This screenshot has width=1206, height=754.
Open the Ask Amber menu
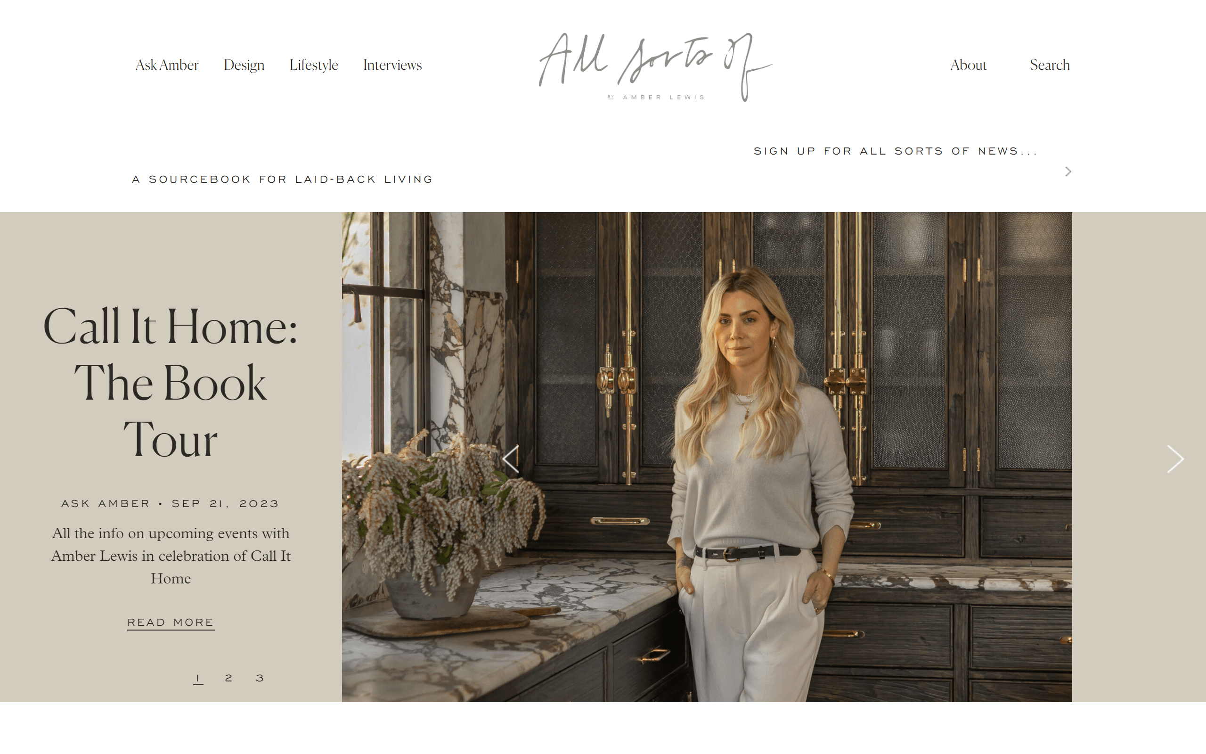[167, 65]
